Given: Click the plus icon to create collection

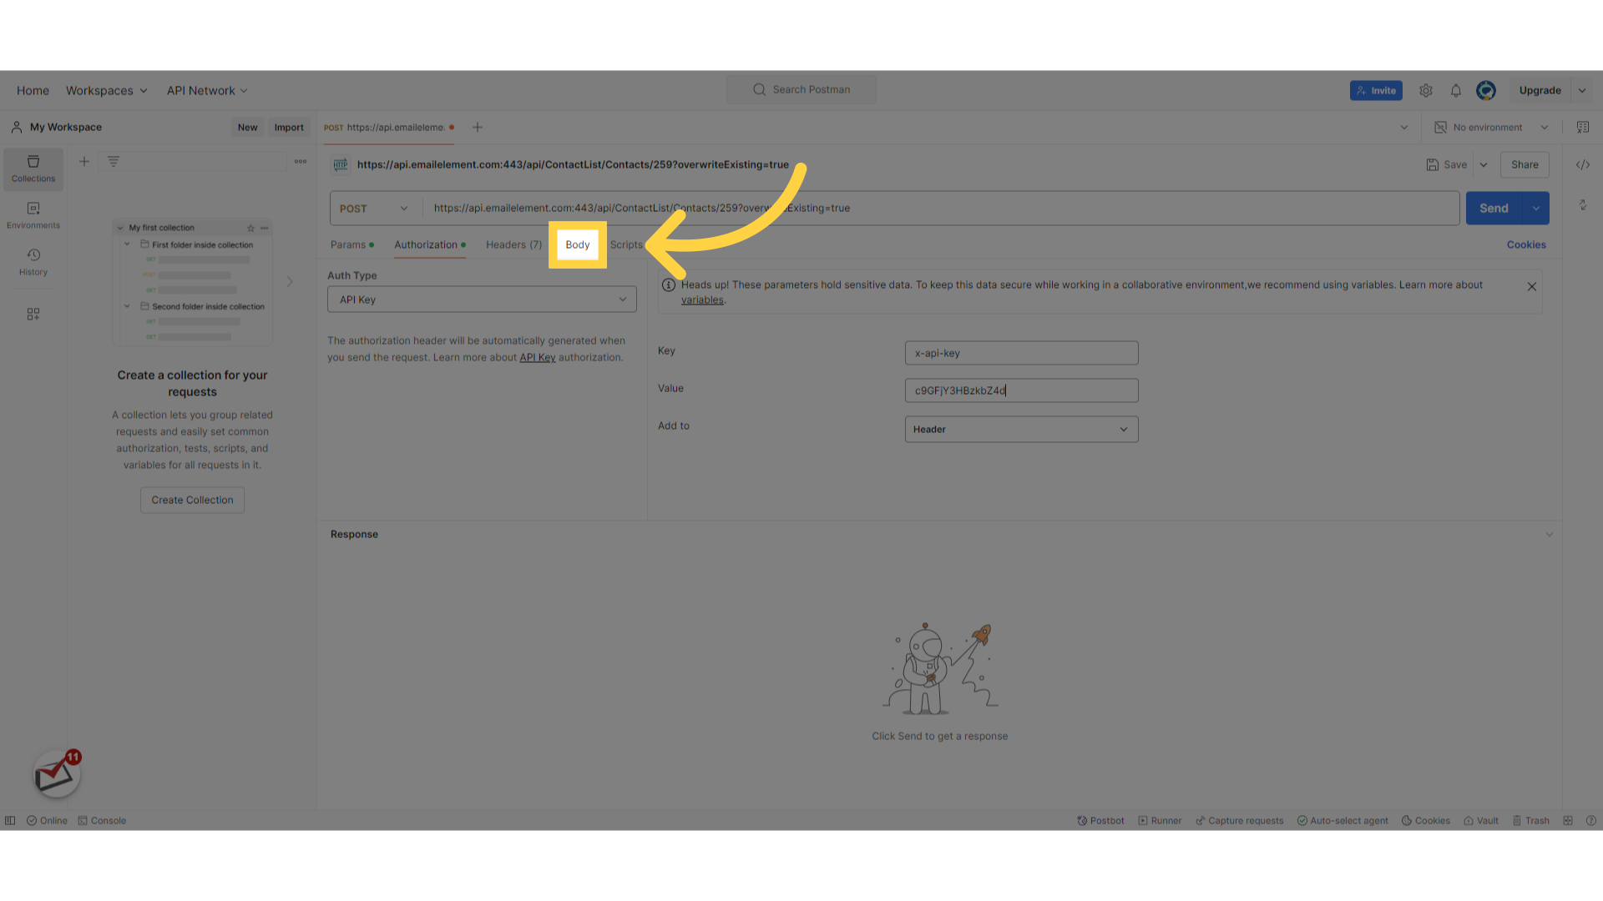Looking at the screenshot, I should tap(84, 162).
